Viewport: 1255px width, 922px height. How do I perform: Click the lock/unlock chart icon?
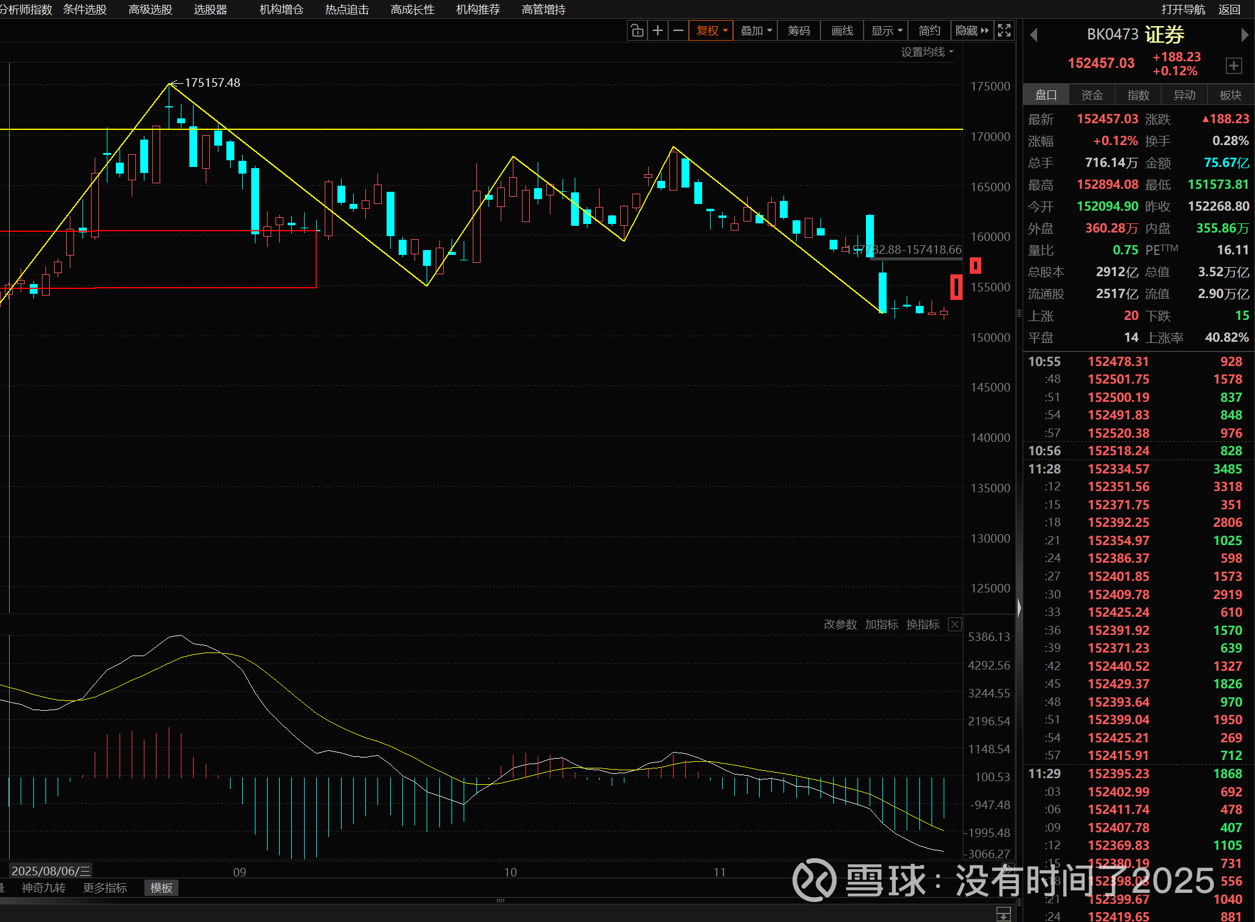click(637, 30)
